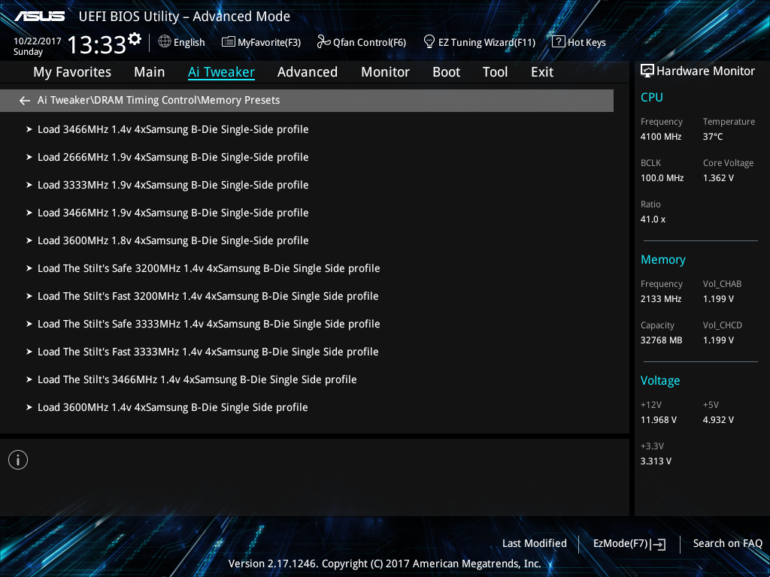Load The Stilt's Fast 3333MHz 1.4v profile
Viewport: 770px width, 577px height.
click(208, 352)
